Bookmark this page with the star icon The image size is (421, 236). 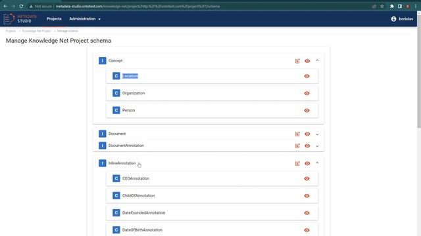(x=382, y=6)
